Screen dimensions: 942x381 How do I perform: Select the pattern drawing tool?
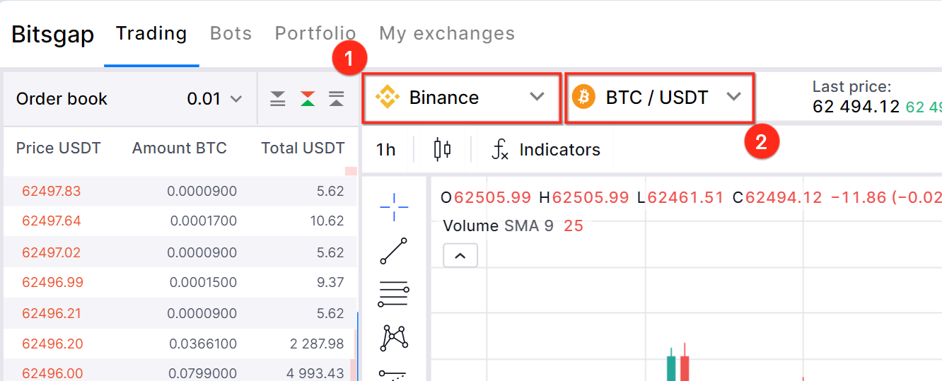click(x=394, y=337)
